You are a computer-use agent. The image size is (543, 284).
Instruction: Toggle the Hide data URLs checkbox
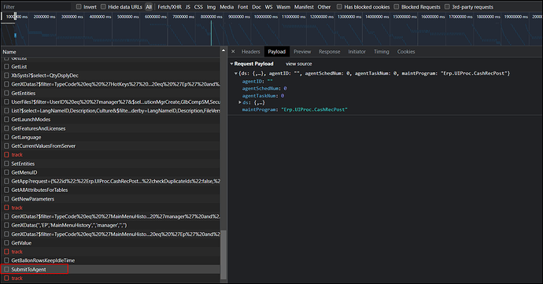pyautogui.click(x=103, y=6)
